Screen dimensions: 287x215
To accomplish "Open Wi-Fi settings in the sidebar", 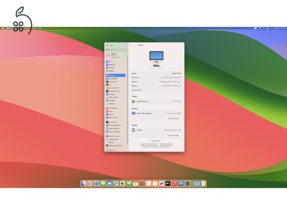I will coord(116,61).
